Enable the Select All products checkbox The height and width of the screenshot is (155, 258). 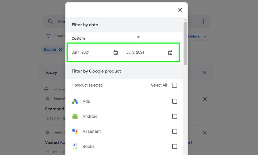click(174, 85)
